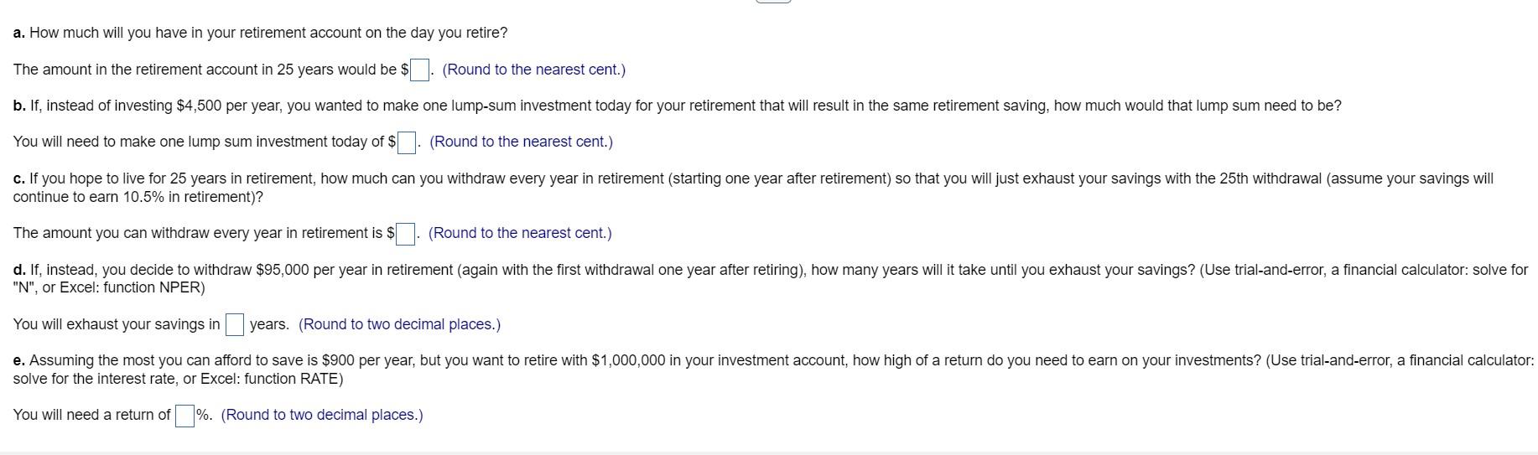Click the rounding hint after lump sum input
Viewport: 1538px width, 455px height.
[x=521, y=142]
